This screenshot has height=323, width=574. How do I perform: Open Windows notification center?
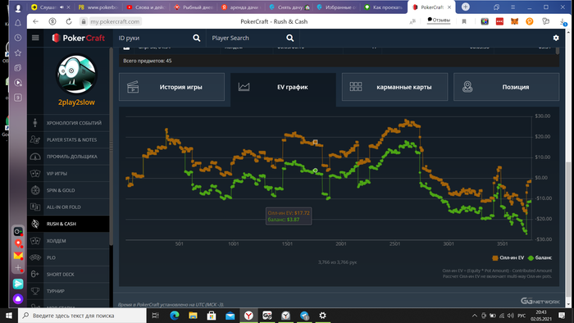pyautogui.click(x=562, y=316)
